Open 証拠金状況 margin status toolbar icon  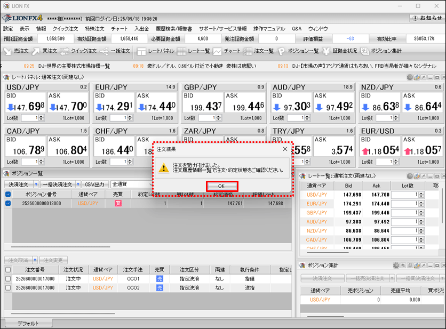[x=339, y=51]
